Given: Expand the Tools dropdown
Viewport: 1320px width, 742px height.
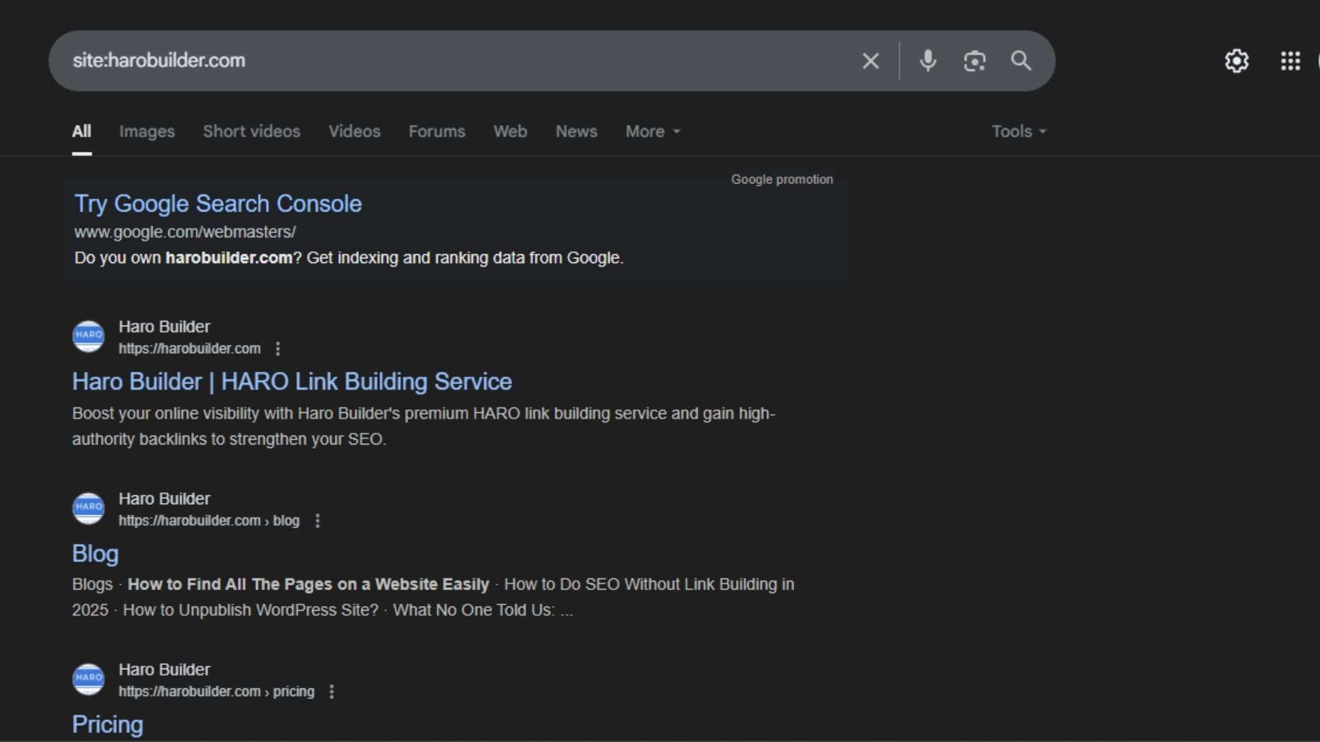Looking at the screenshot, I should [1019, 131].
